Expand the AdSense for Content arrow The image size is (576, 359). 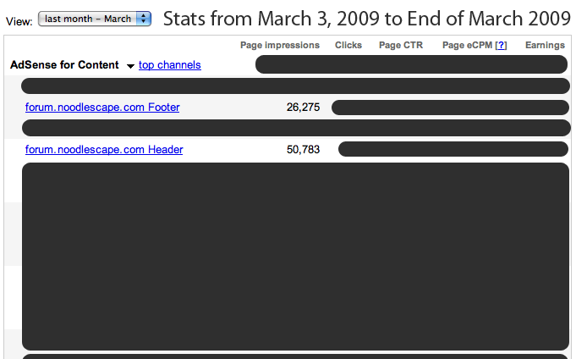[x=130, y=66]
